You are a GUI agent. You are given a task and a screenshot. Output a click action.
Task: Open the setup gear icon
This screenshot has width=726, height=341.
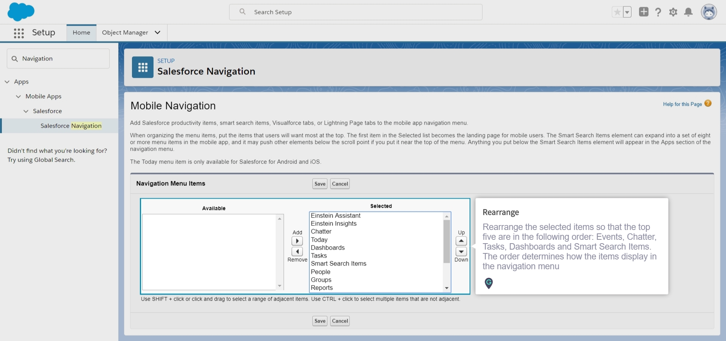coord(673,12)
